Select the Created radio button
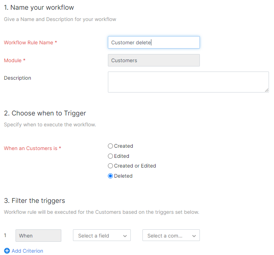The height and width of the screenshot is (255, 274). click(110, 146)
